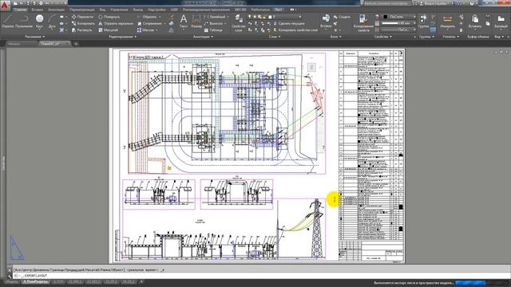Click in the command line input field

tap(261, 276)
